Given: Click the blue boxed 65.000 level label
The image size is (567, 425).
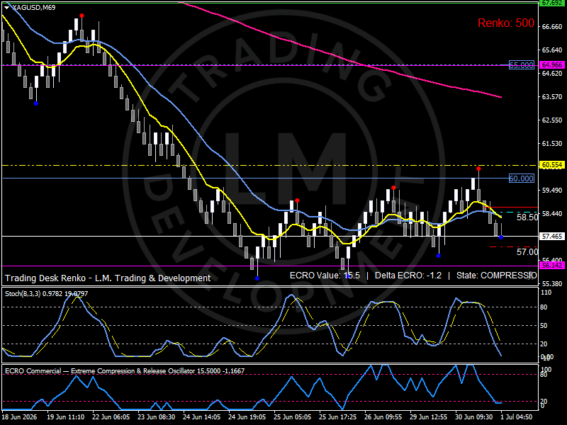Looking at the screenshot, I should click(x=522, y=65).
